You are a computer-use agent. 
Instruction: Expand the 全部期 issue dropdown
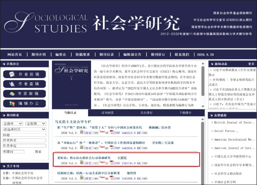point(36,124)
